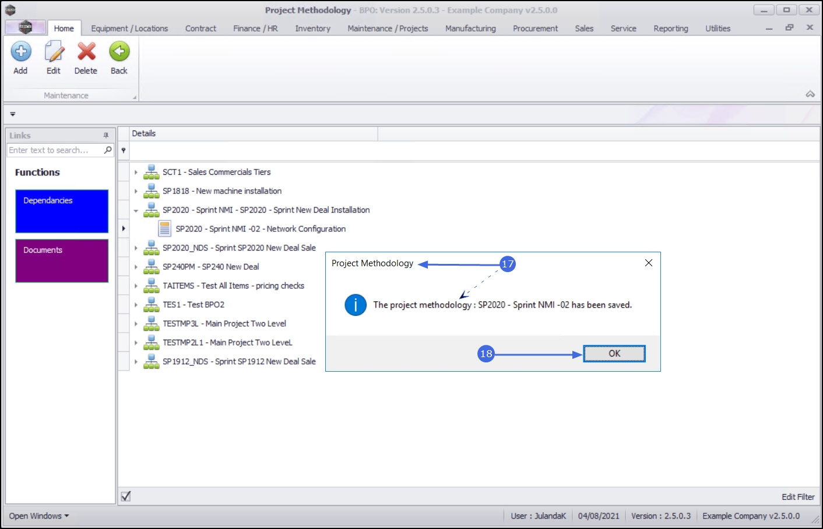Expand the TAITEMS Test All Items node
Screen dimensions: 823x529
pyautogui.click(x=136, y=286)
